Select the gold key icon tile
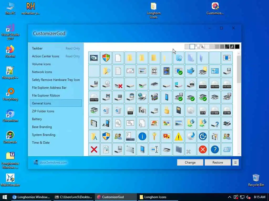The height and width of the screenshot is (201, 269). click(154, 136)
